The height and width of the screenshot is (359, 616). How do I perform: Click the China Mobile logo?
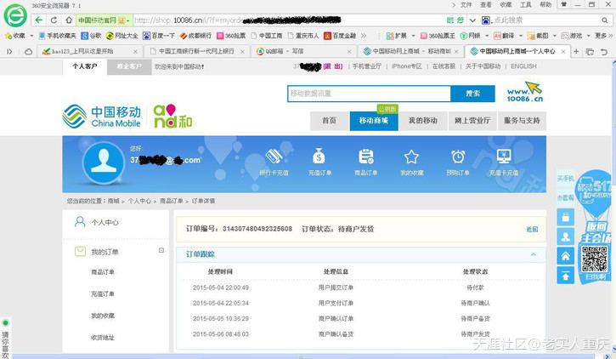101,117
